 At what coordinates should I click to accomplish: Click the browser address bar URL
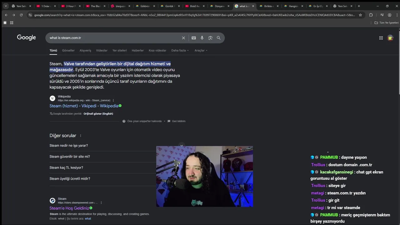click(x=194, y=15)
